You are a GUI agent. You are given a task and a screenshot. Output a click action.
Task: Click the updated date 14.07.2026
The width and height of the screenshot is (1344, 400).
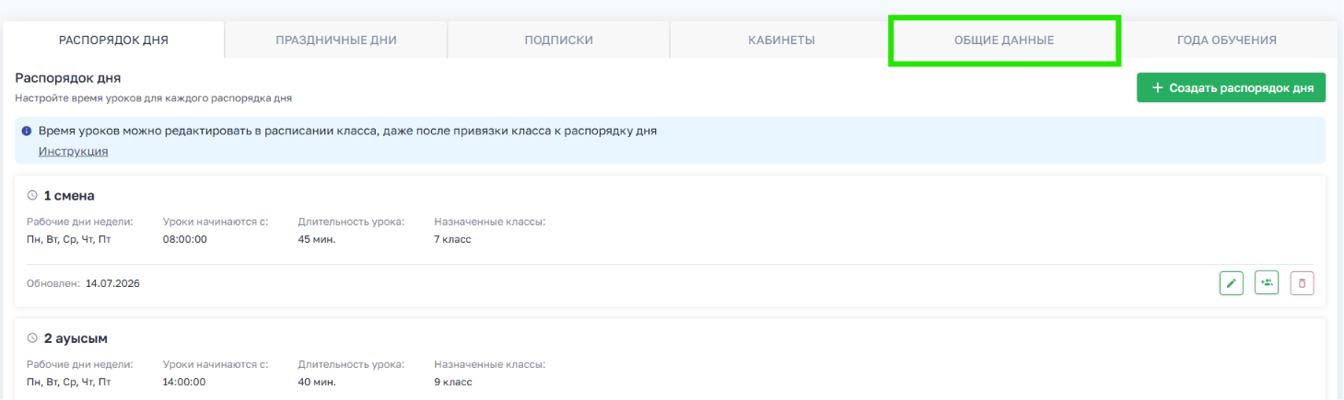[x=112, y=283]
